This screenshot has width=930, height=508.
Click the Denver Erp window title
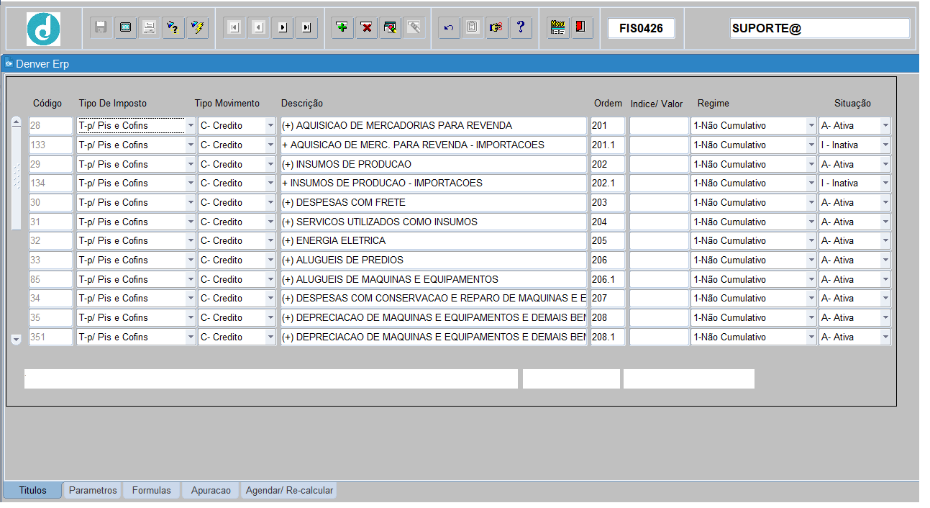(x=42, y=64)
